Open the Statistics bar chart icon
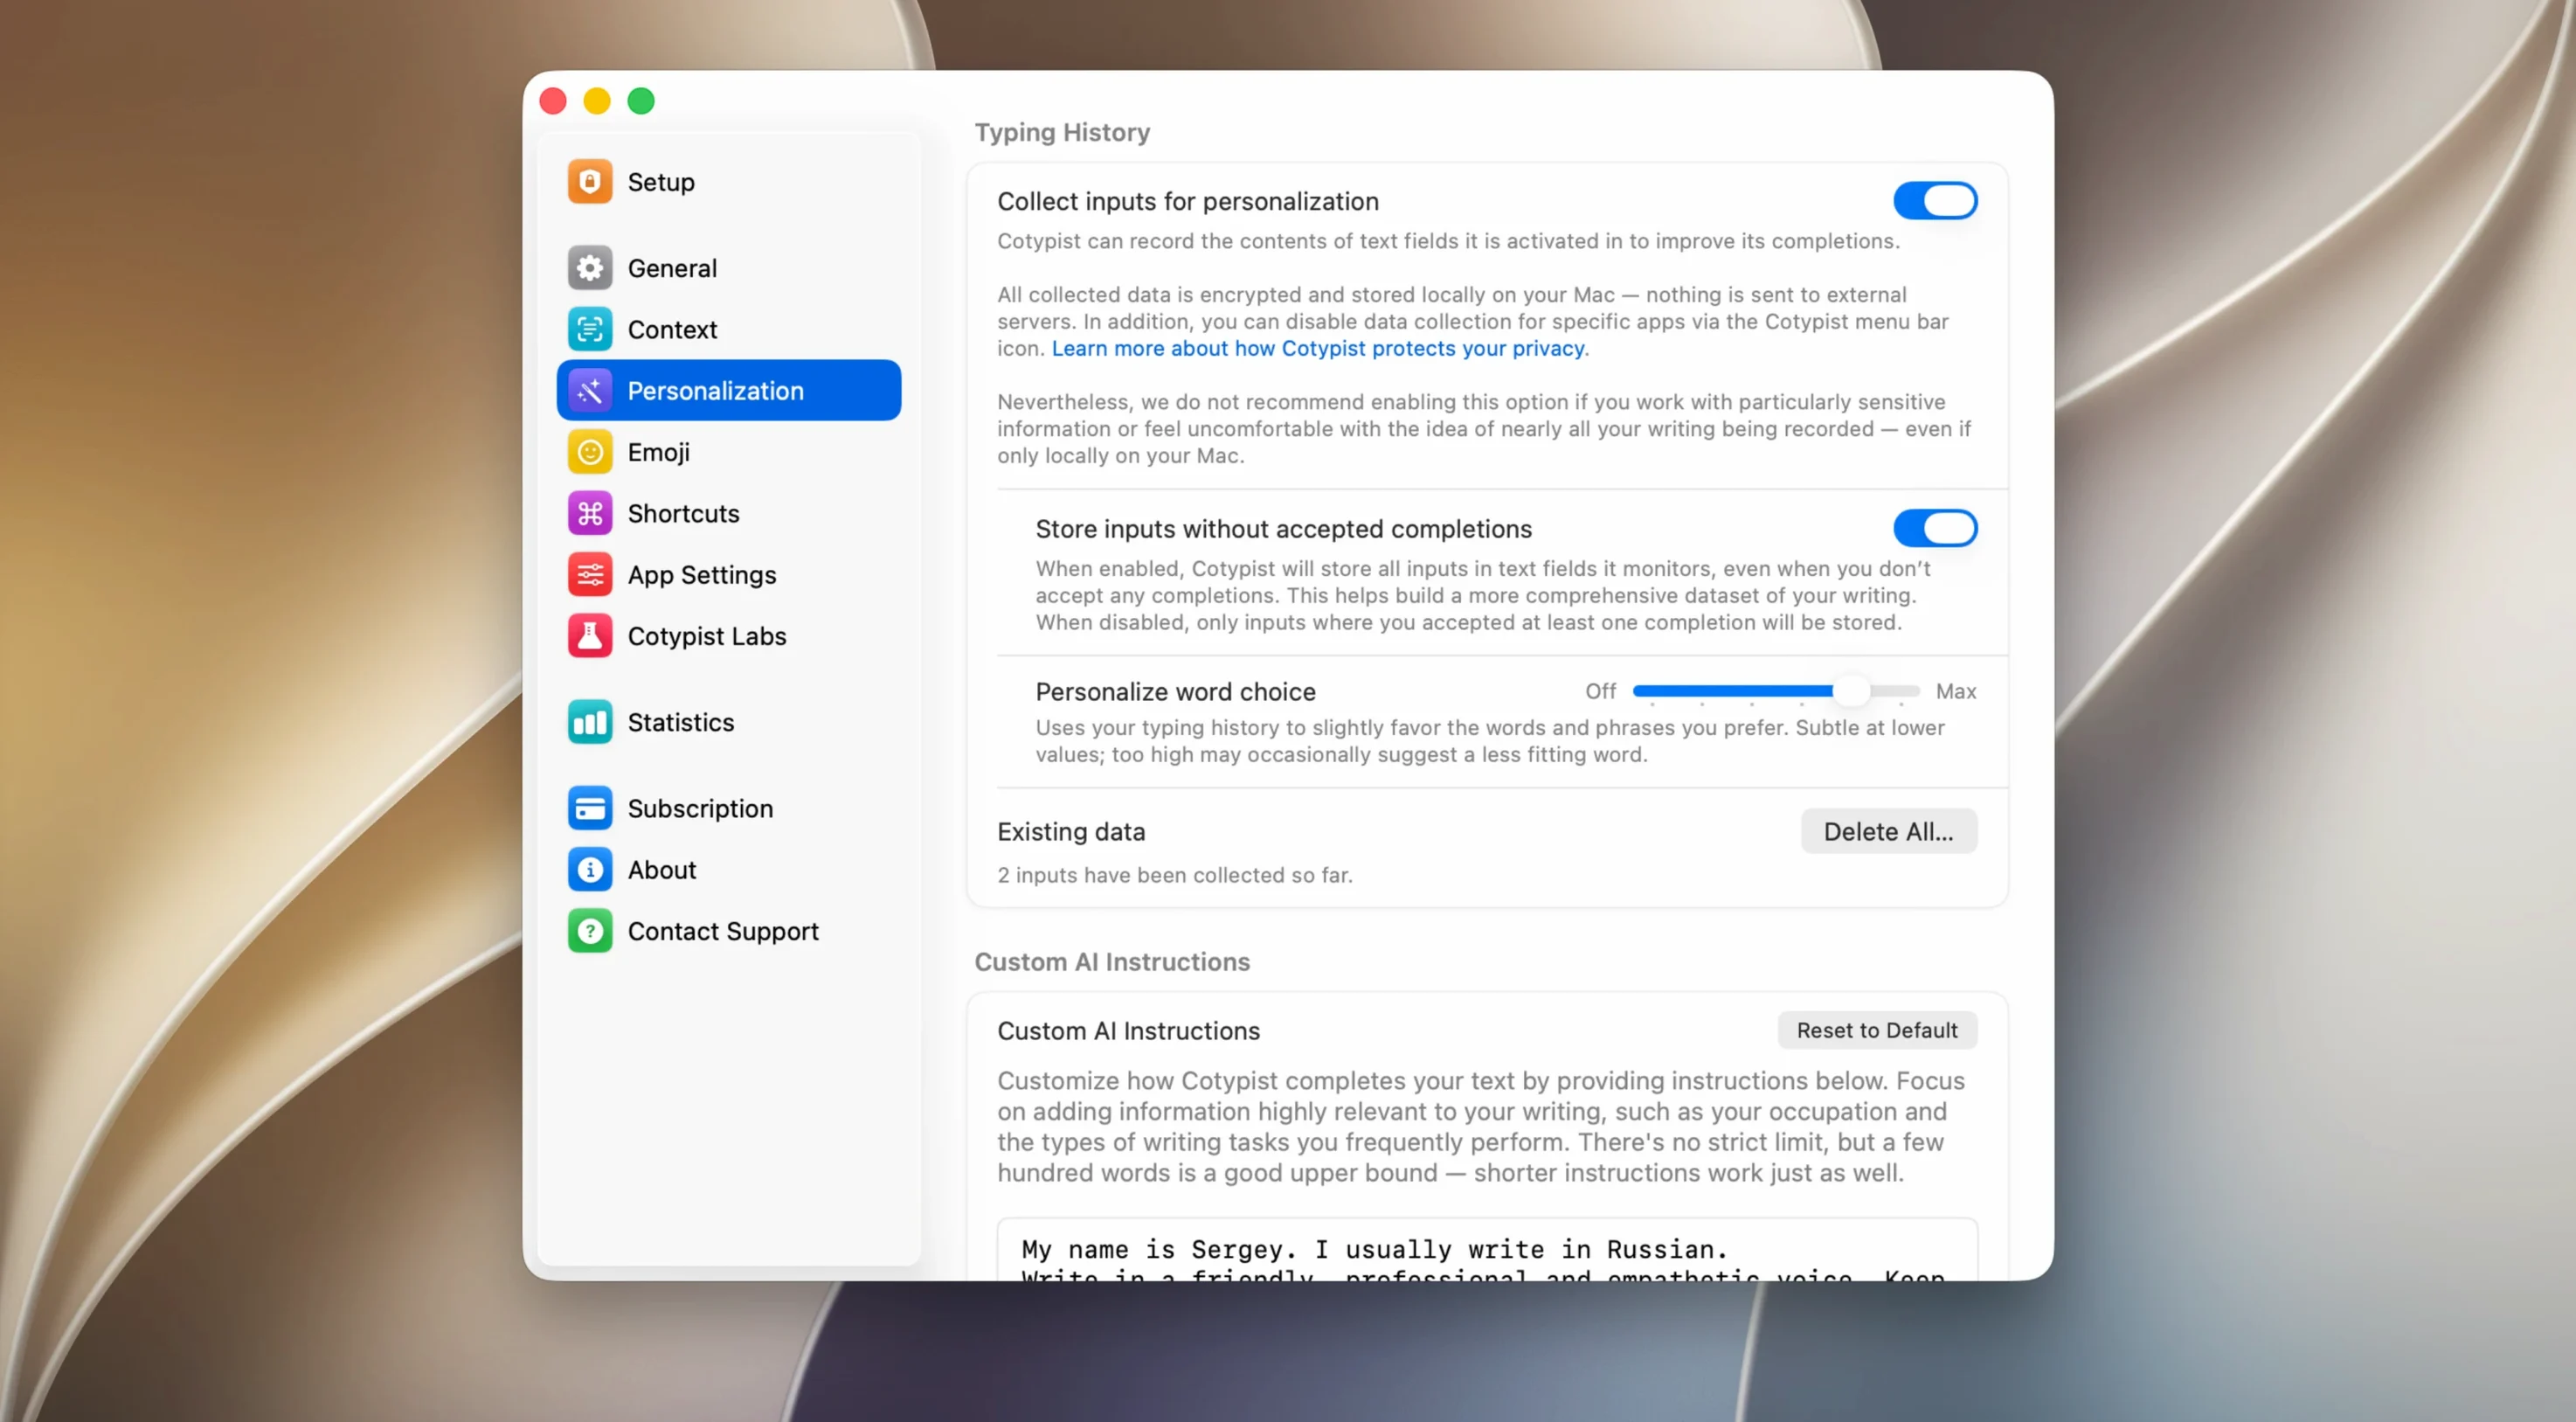 [x=590, y=722]
